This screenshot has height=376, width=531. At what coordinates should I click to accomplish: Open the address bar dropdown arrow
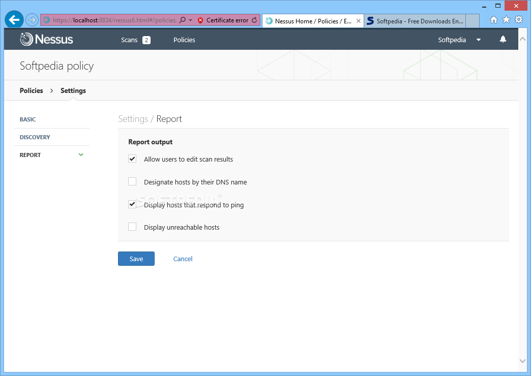(190, 20)
